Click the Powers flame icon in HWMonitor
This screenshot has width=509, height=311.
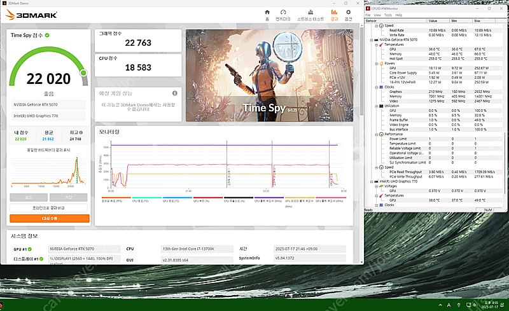click(381, 64)
